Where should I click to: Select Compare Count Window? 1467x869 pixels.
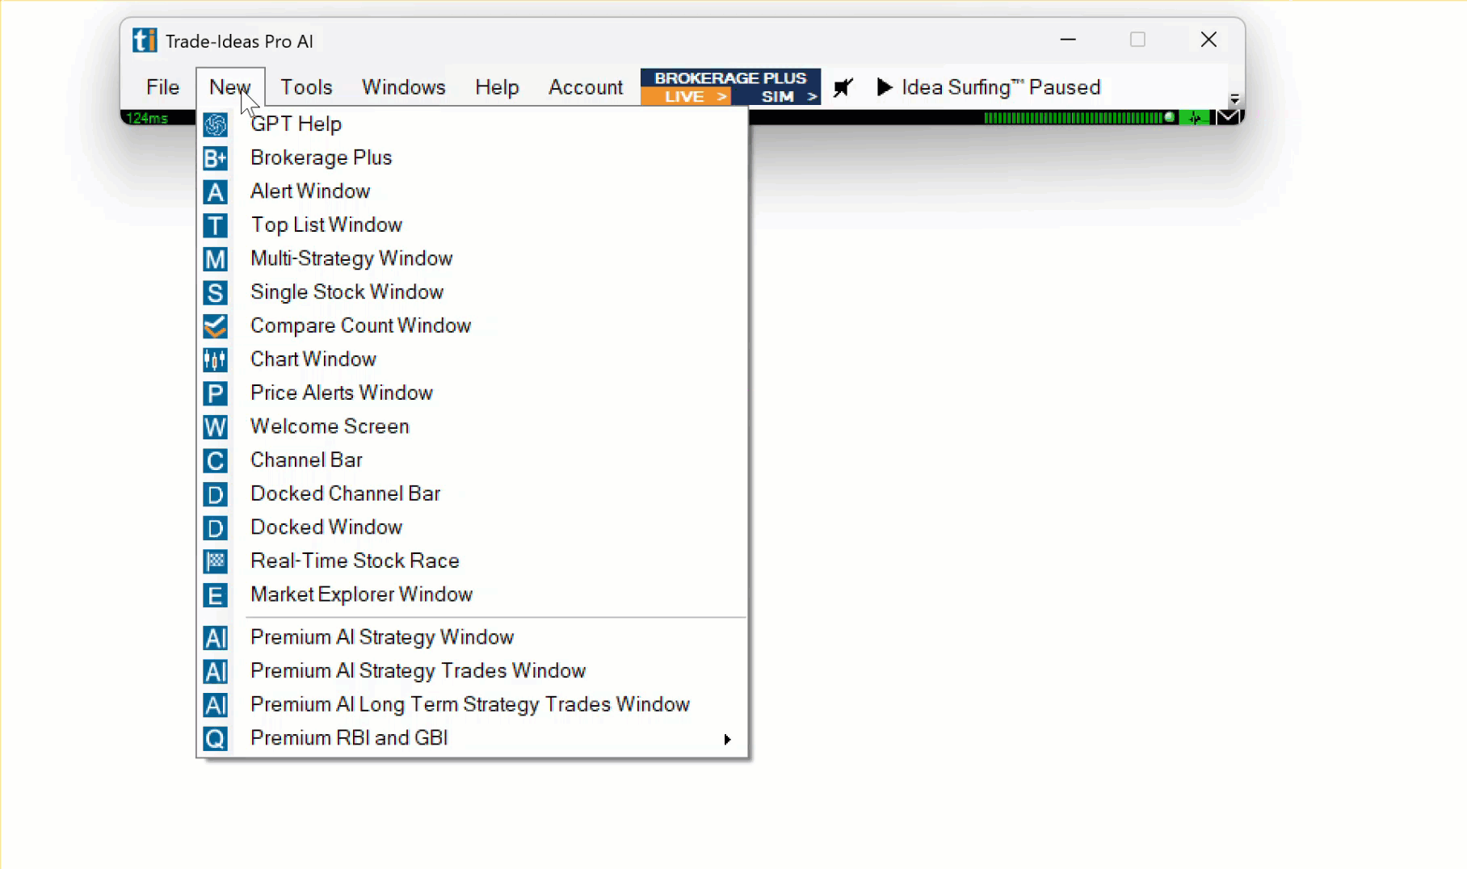(x=473, y=325)
